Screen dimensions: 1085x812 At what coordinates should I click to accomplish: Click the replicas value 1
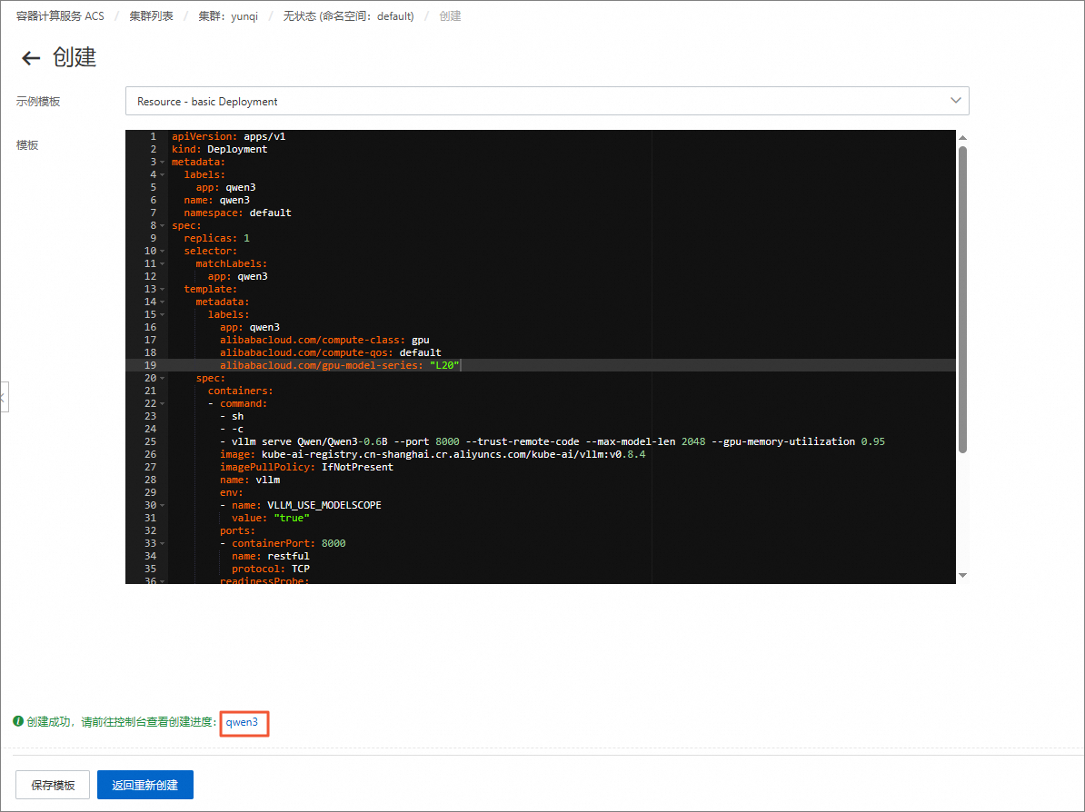pyautogui.click(x=246, y=238)
